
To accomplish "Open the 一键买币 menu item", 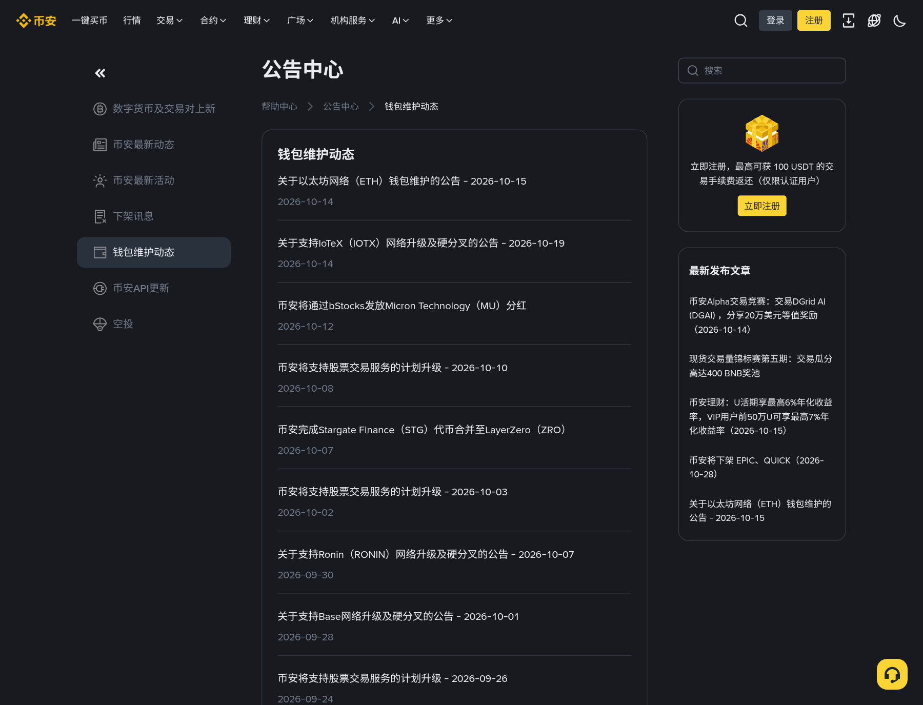I will tap(90, 21).
